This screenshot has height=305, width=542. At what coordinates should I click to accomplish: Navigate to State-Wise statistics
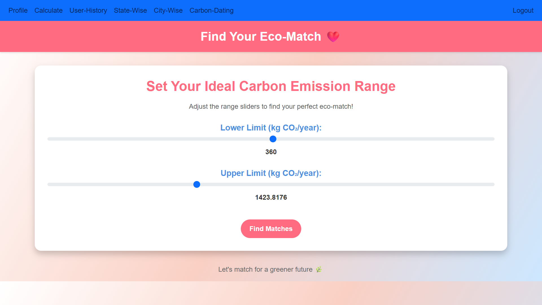(x=130, y=10)
